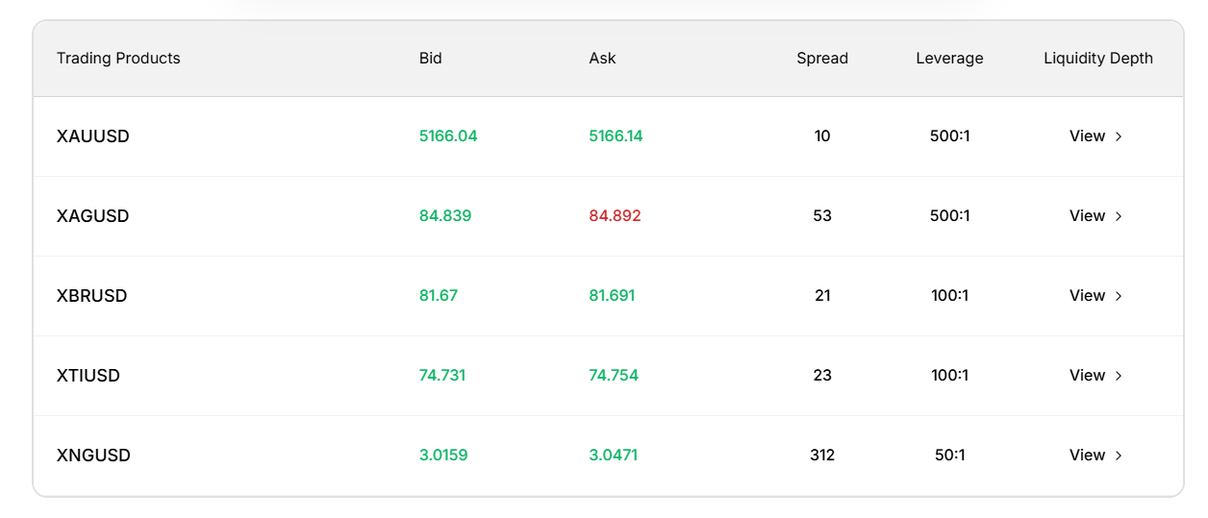Choose the XBRUSD trading product
The height and width of the screenshot is (518, 1208).
coord(92,296)
